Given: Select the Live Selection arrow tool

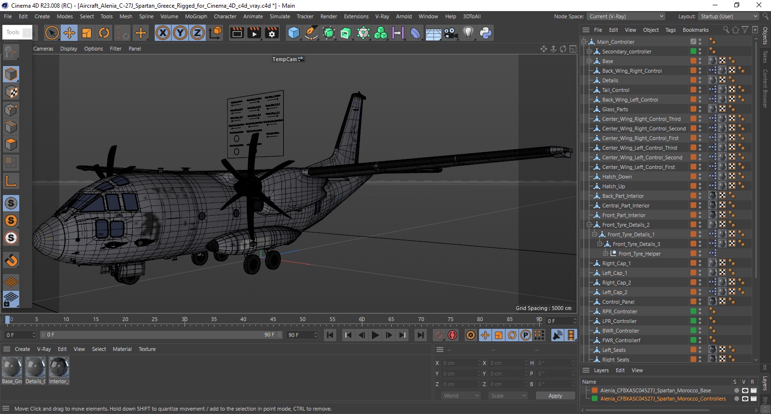Looking at the screenshot, I should tap(52, 33).
